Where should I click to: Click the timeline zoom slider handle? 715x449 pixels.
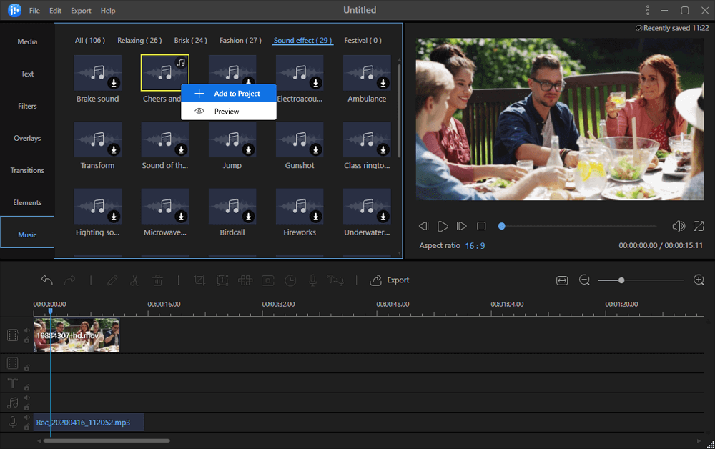click(x=621, y=280)
